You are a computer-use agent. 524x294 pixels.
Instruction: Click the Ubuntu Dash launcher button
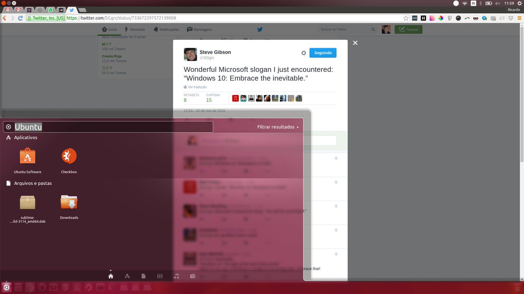(7, 287)
